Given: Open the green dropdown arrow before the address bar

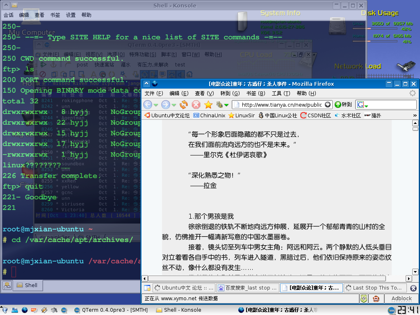Looking at the screenshot, I should pos(226,105).
